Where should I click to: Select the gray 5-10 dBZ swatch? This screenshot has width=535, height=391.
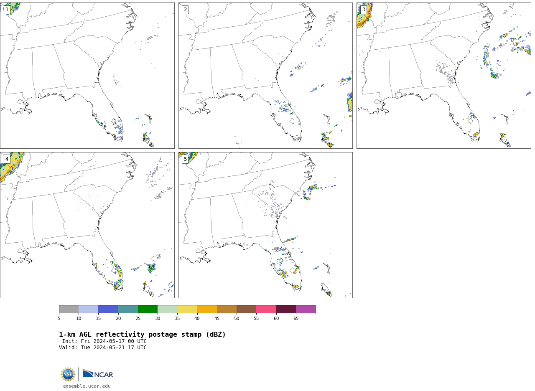[69, 309]
